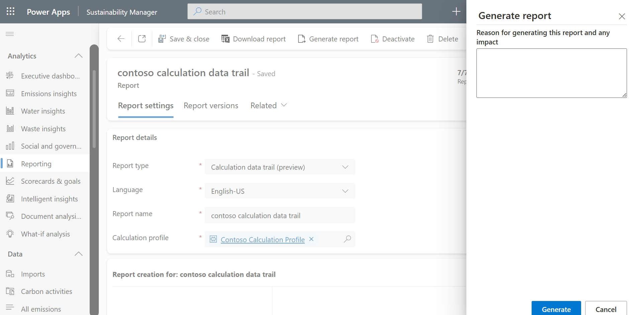Remove Contoso Calculation Profile with X
Viewport: 637px width, 315px height.
[311, 239]
